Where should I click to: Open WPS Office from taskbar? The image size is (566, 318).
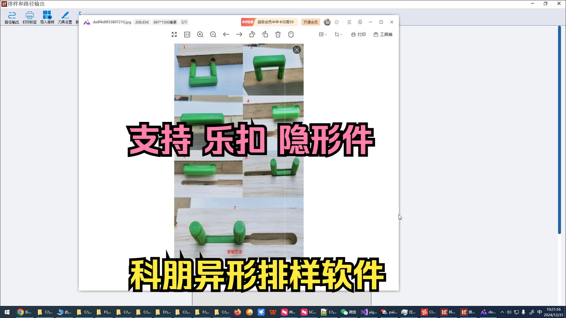coord(273,312)
